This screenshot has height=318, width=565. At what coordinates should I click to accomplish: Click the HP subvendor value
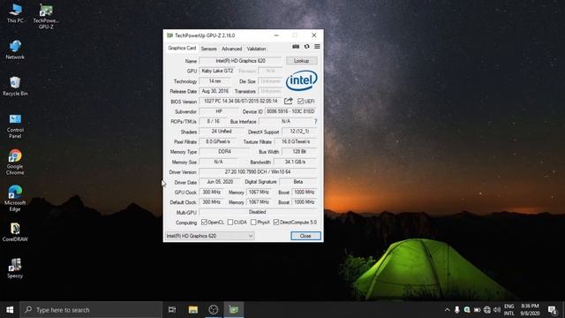pos(219,111)
